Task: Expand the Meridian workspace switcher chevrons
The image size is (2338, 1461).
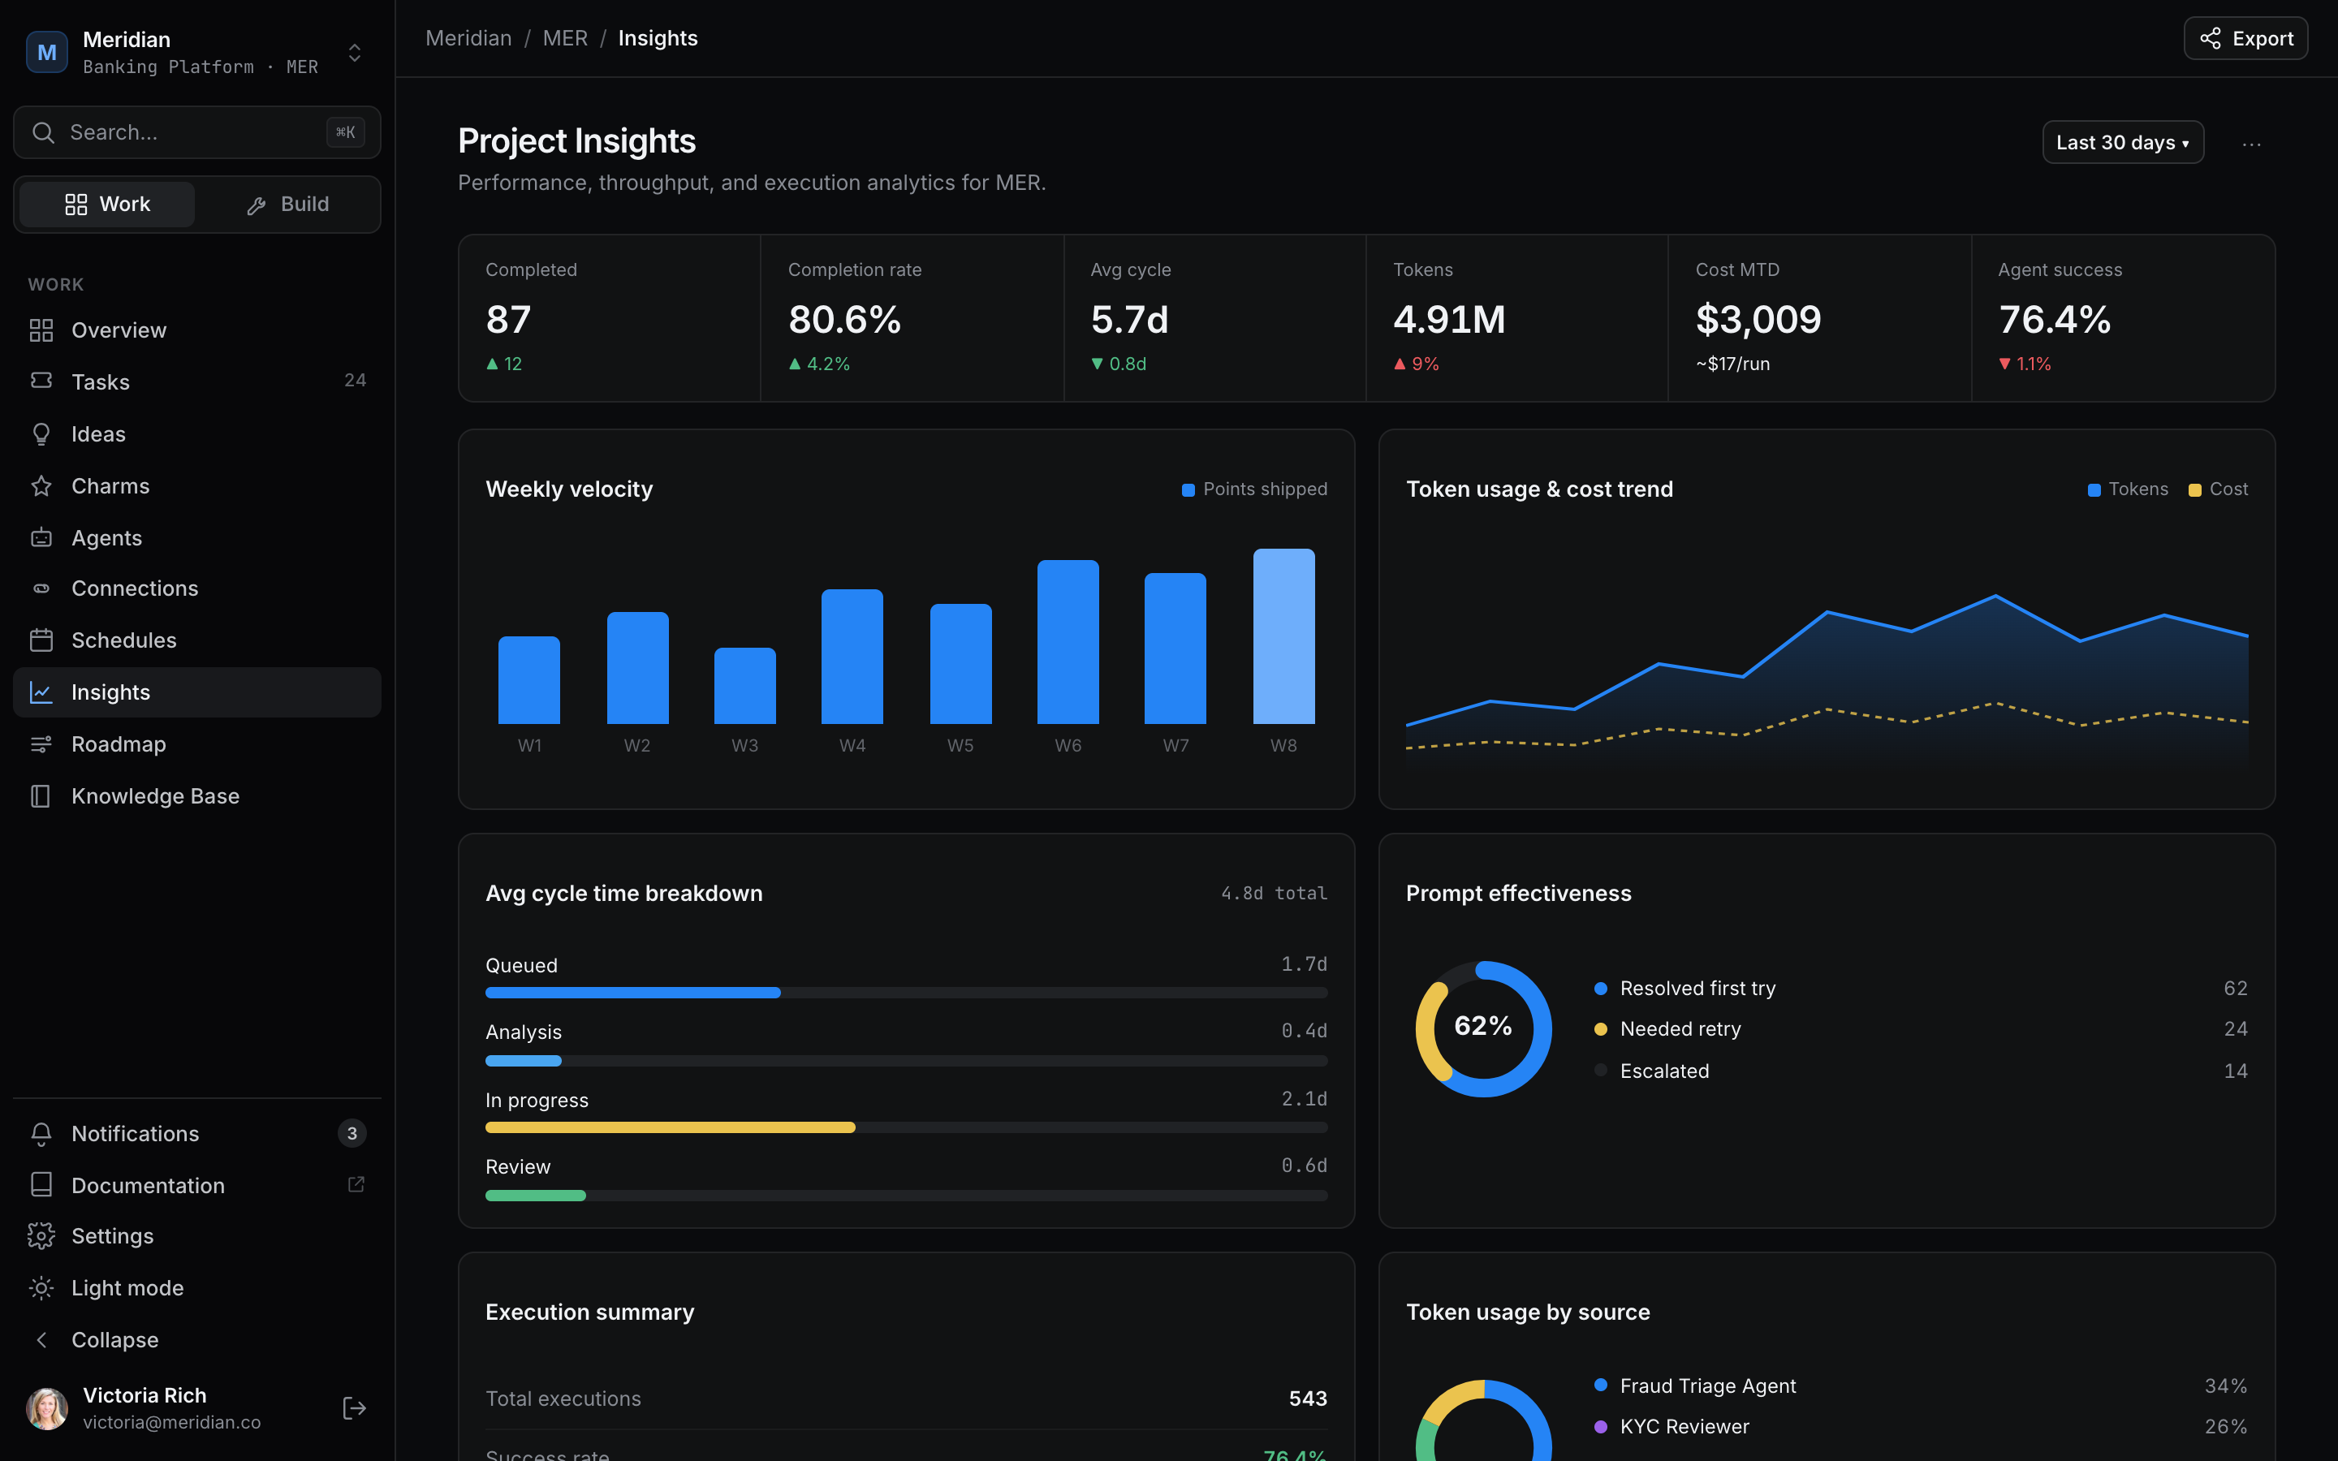Action: pos(355,52)
